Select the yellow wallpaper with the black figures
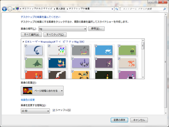 coord(81,75)
